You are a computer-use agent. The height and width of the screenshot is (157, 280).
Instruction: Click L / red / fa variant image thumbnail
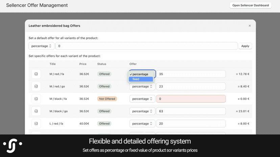pos(36,124)
